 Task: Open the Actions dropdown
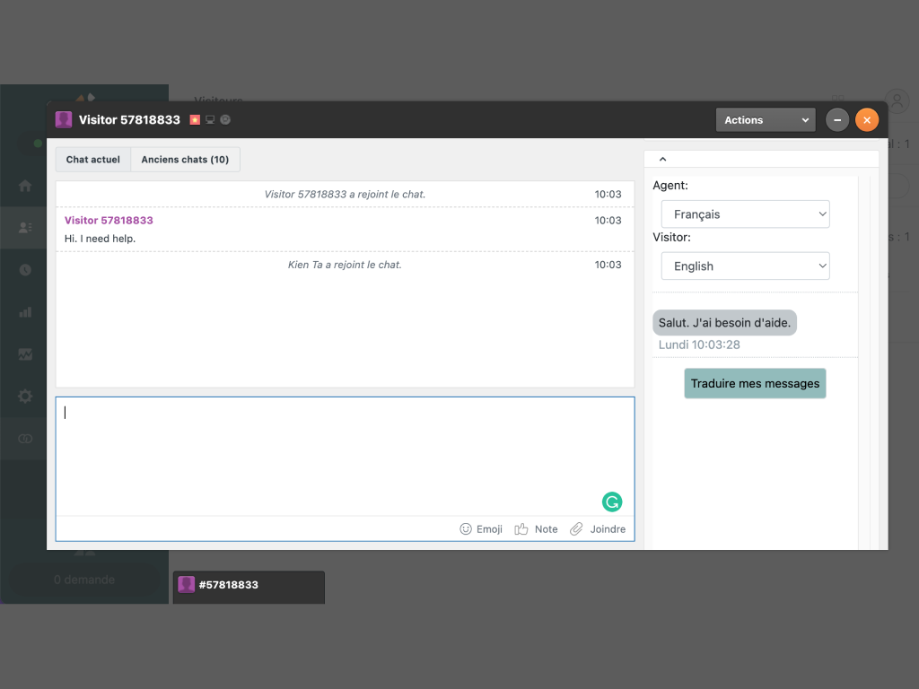[765, 119]
